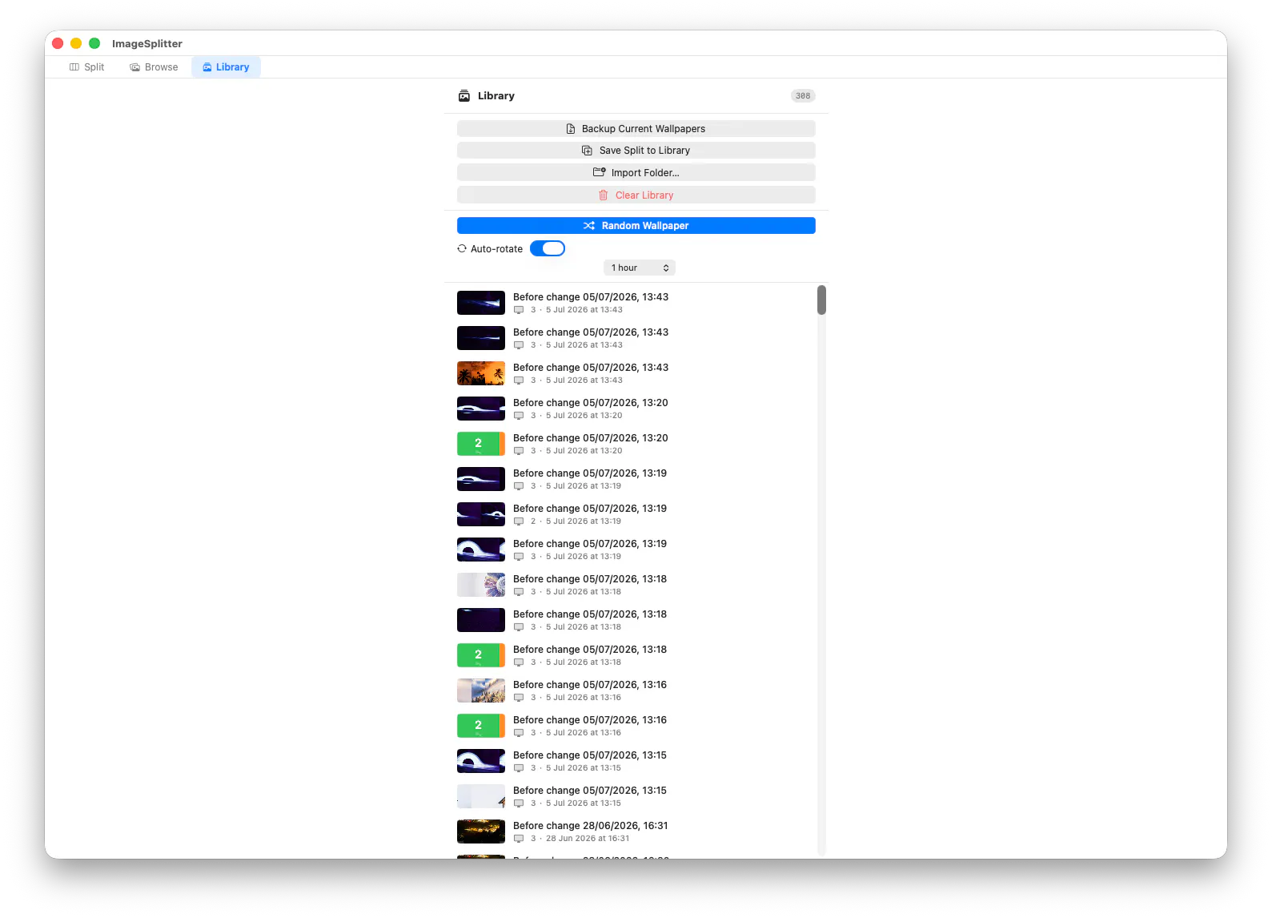This screenshot has height=918, width=1272.
Task: Select the flower thumbnail at 13:18
Action: [481, 585]
